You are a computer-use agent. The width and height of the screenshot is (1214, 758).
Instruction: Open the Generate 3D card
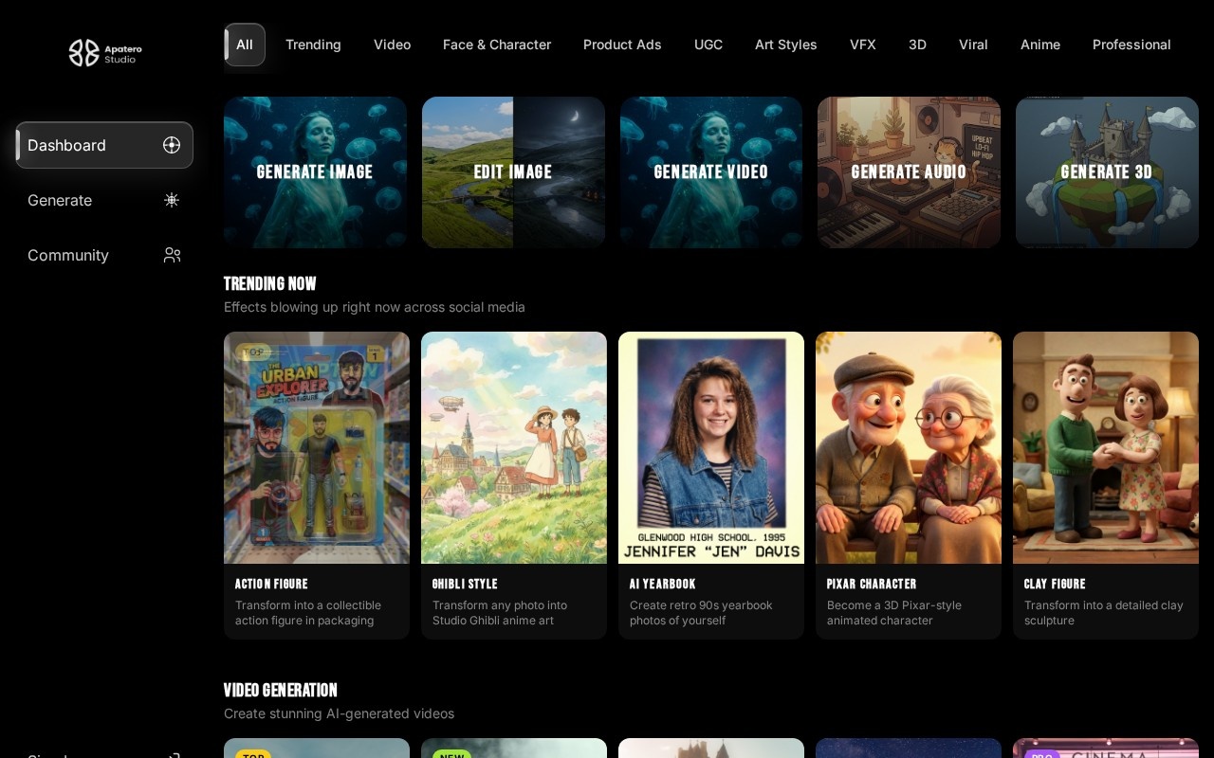(1107, 172)
